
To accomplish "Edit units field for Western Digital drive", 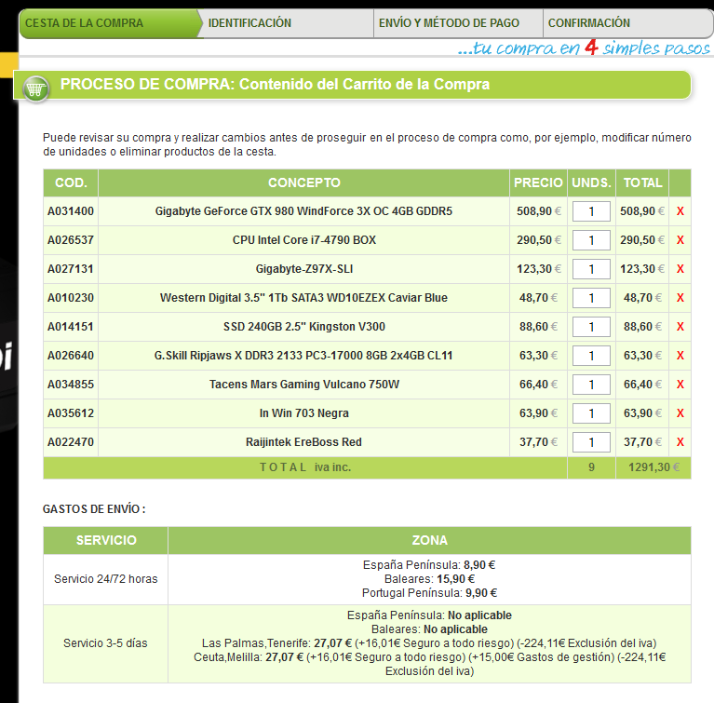I will tap(591, 298).
